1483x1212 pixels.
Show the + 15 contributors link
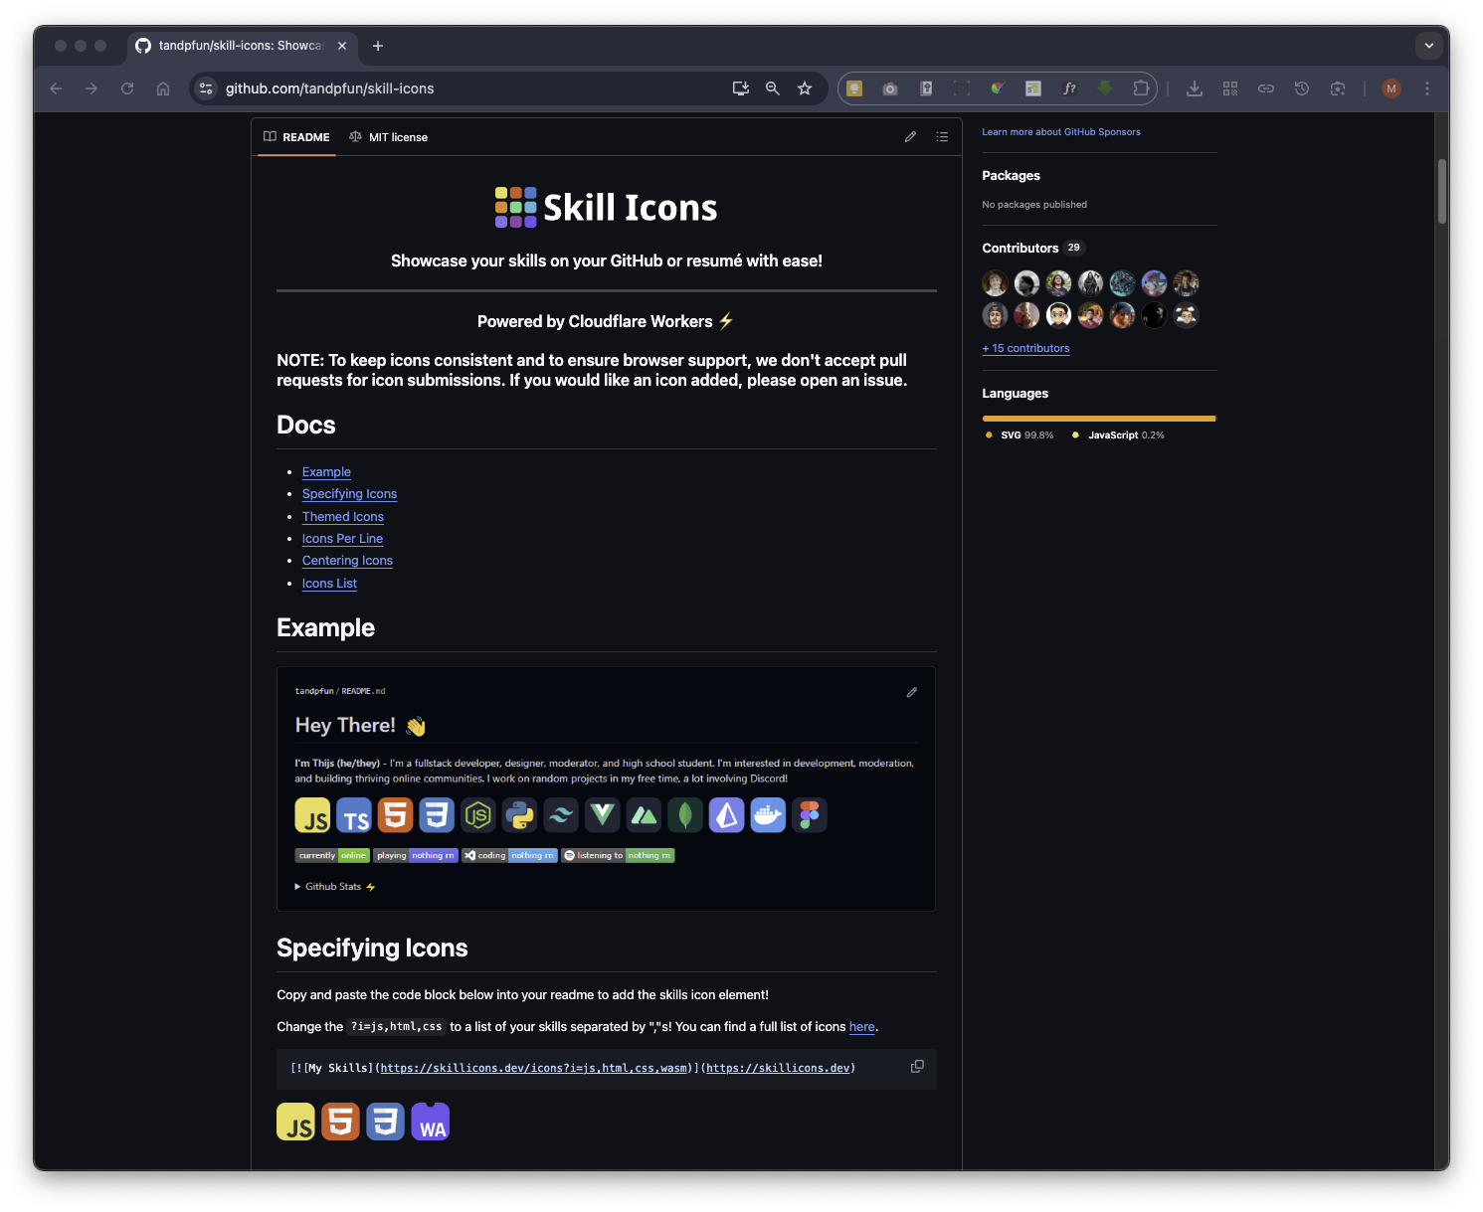1025,348
